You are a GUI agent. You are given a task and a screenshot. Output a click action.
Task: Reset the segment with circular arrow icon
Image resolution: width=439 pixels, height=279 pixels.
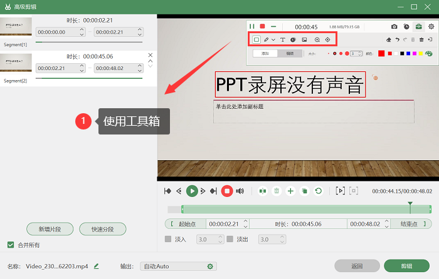[319, 191]
